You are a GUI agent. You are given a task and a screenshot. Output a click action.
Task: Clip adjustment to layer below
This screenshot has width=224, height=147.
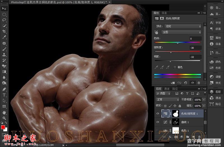[173, 83]
